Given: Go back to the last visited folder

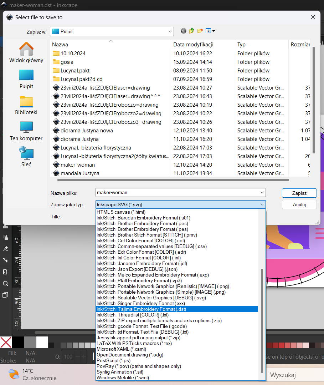Looking at the screenshot, I should pos(184,31).
